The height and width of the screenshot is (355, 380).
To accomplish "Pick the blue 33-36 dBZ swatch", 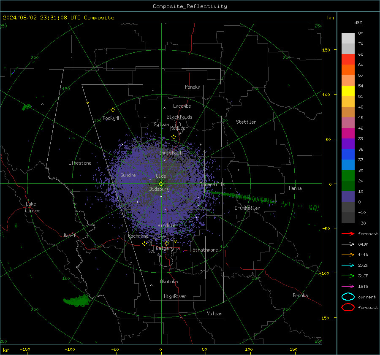I will [x=348, y=154].
